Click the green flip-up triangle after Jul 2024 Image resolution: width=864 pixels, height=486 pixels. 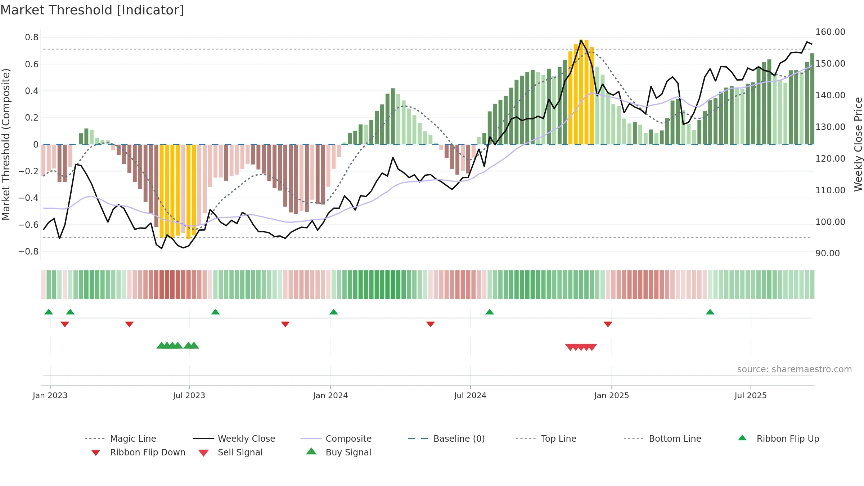[490, 312]
